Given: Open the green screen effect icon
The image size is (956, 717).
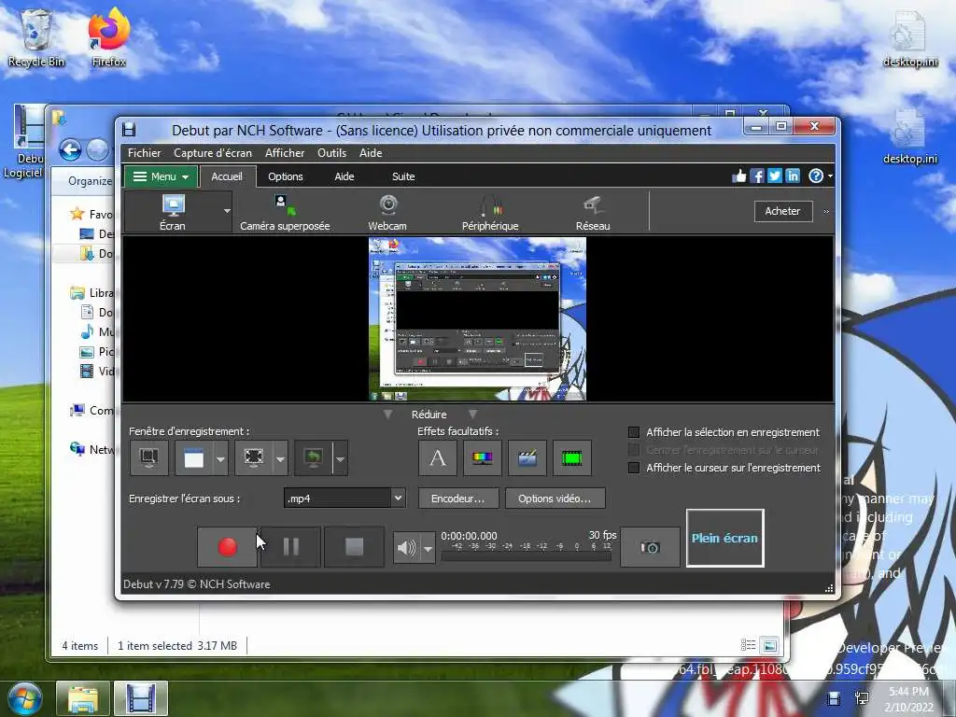Looking at the screenshot, I should (572, 457).
